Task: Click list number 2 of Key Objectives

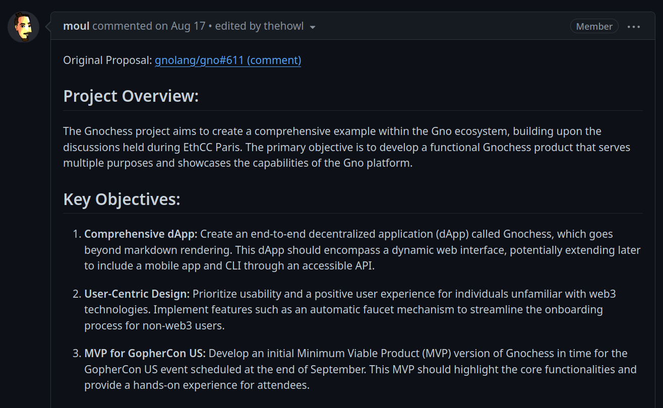Action: click(x=77, y=294)
